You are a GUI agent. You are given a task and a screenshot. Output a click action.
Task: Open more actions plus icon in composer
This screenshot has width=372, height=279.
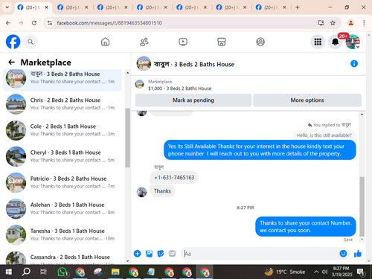point(137,254)
